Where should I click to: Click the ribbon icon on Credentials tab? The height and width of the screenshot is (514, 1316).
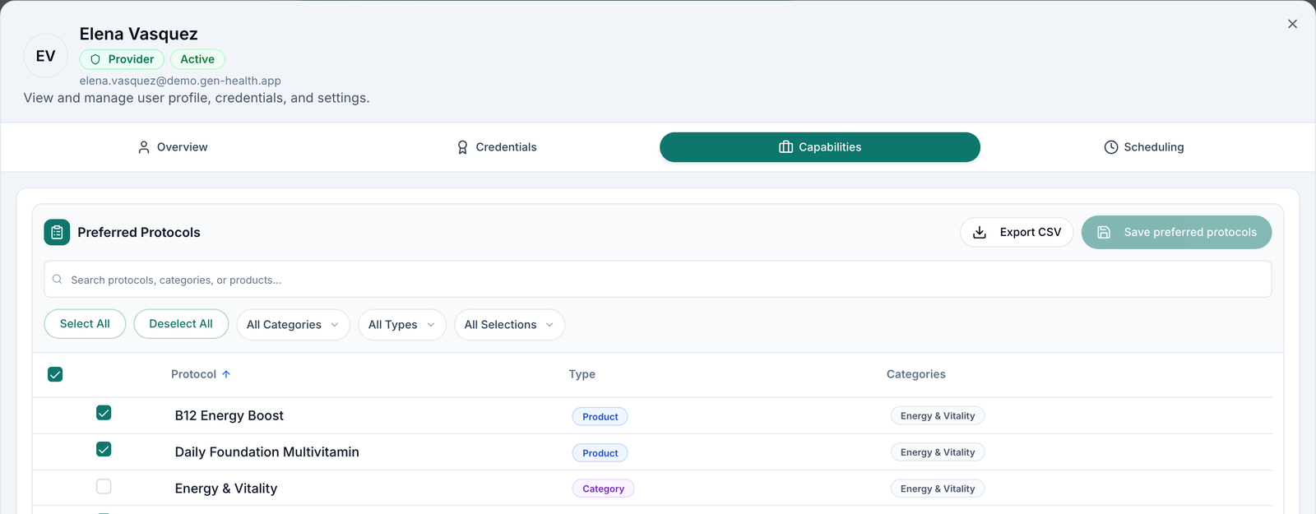[462, 147]
